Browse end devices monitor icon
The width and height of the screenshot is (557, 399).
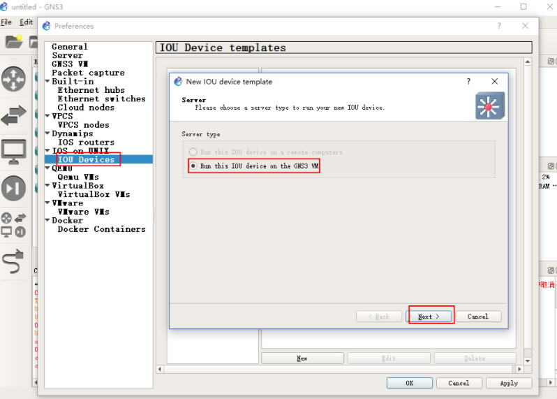coord(13,152)
